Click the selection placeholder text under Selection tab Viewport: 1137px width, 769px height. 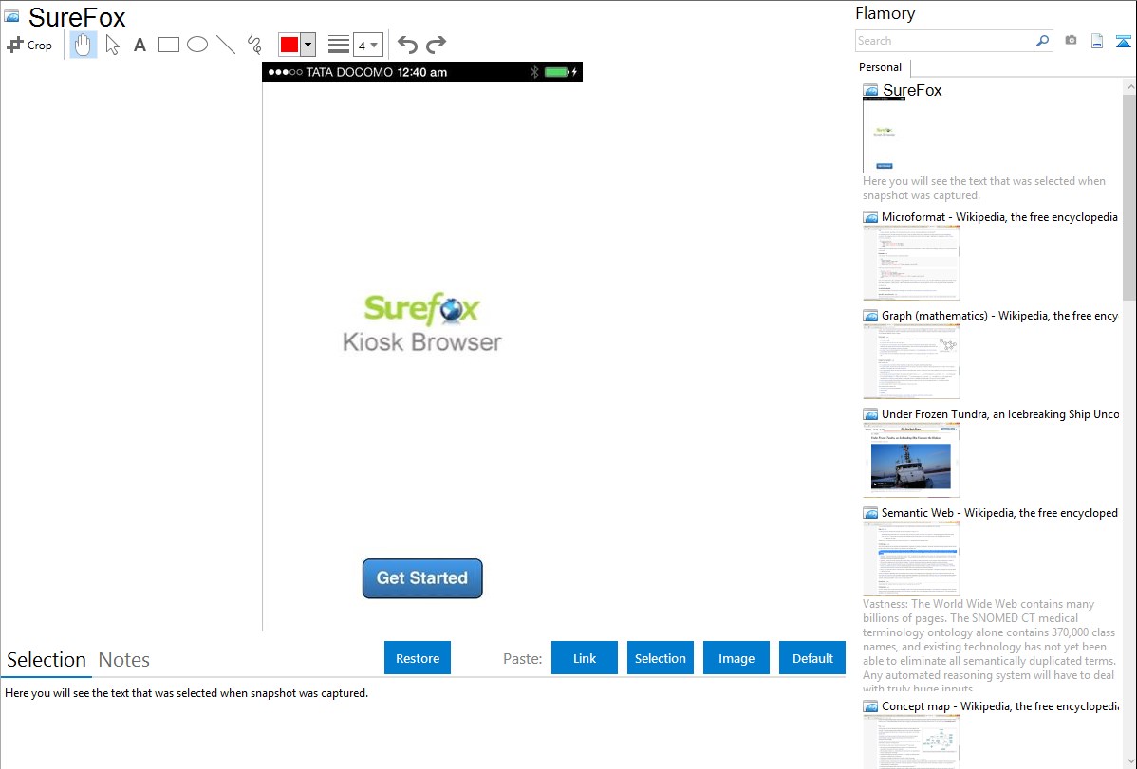[x=186, y=693]
